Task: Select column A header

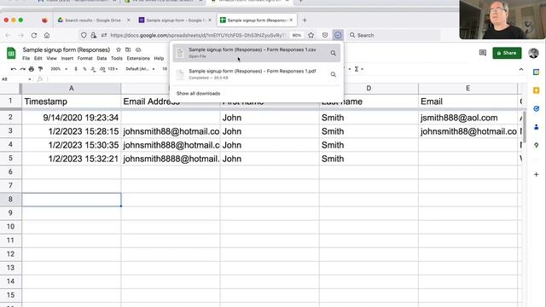Action: pyautogui.click(x=72, y=89)
